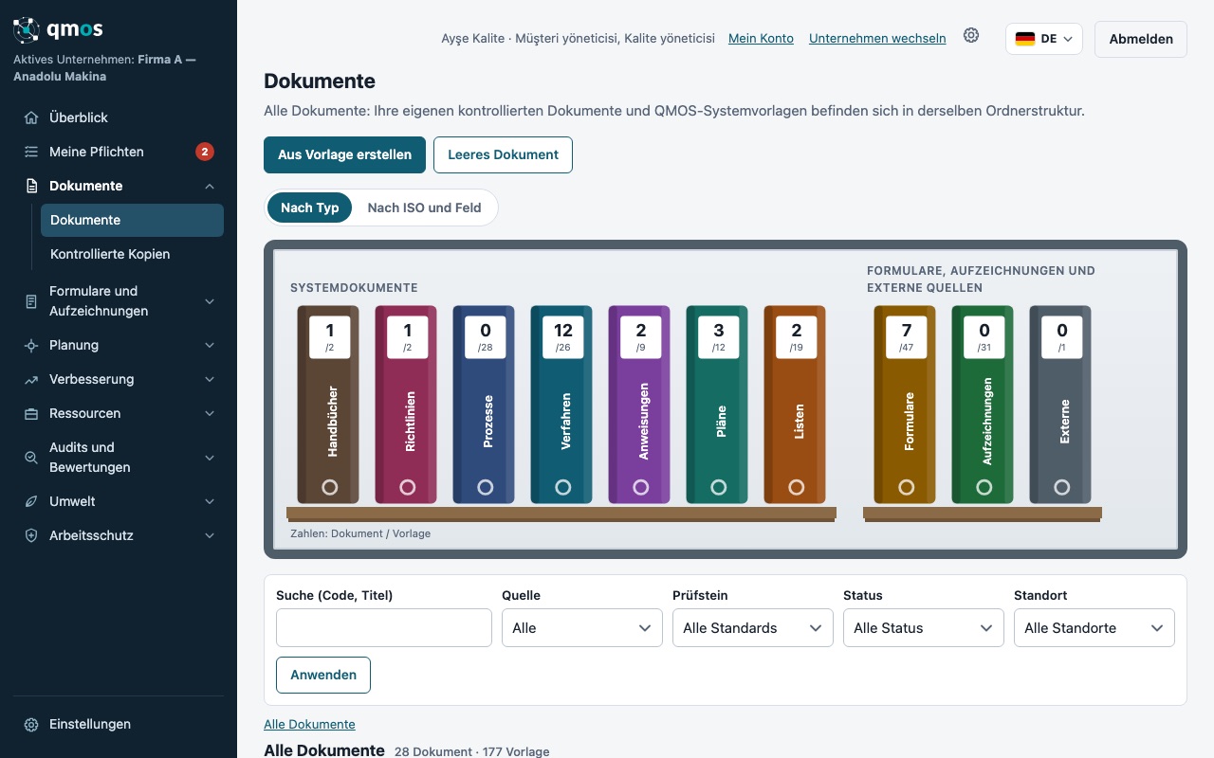Click the Planung crosshair icon
Viewport: 1214px width, 758px height.
[31, 345]
